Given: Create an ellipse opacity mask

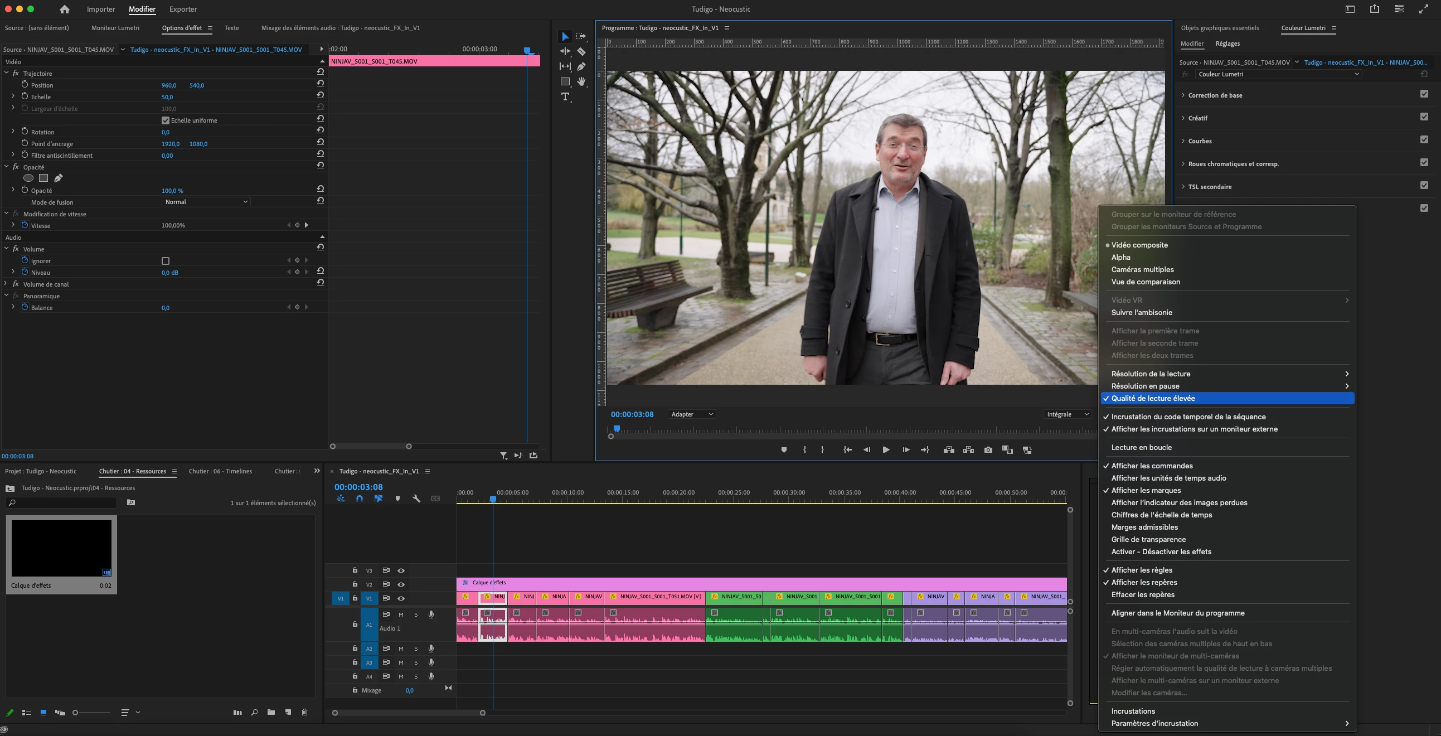Looking at the screenshot, I should point(28,178).
